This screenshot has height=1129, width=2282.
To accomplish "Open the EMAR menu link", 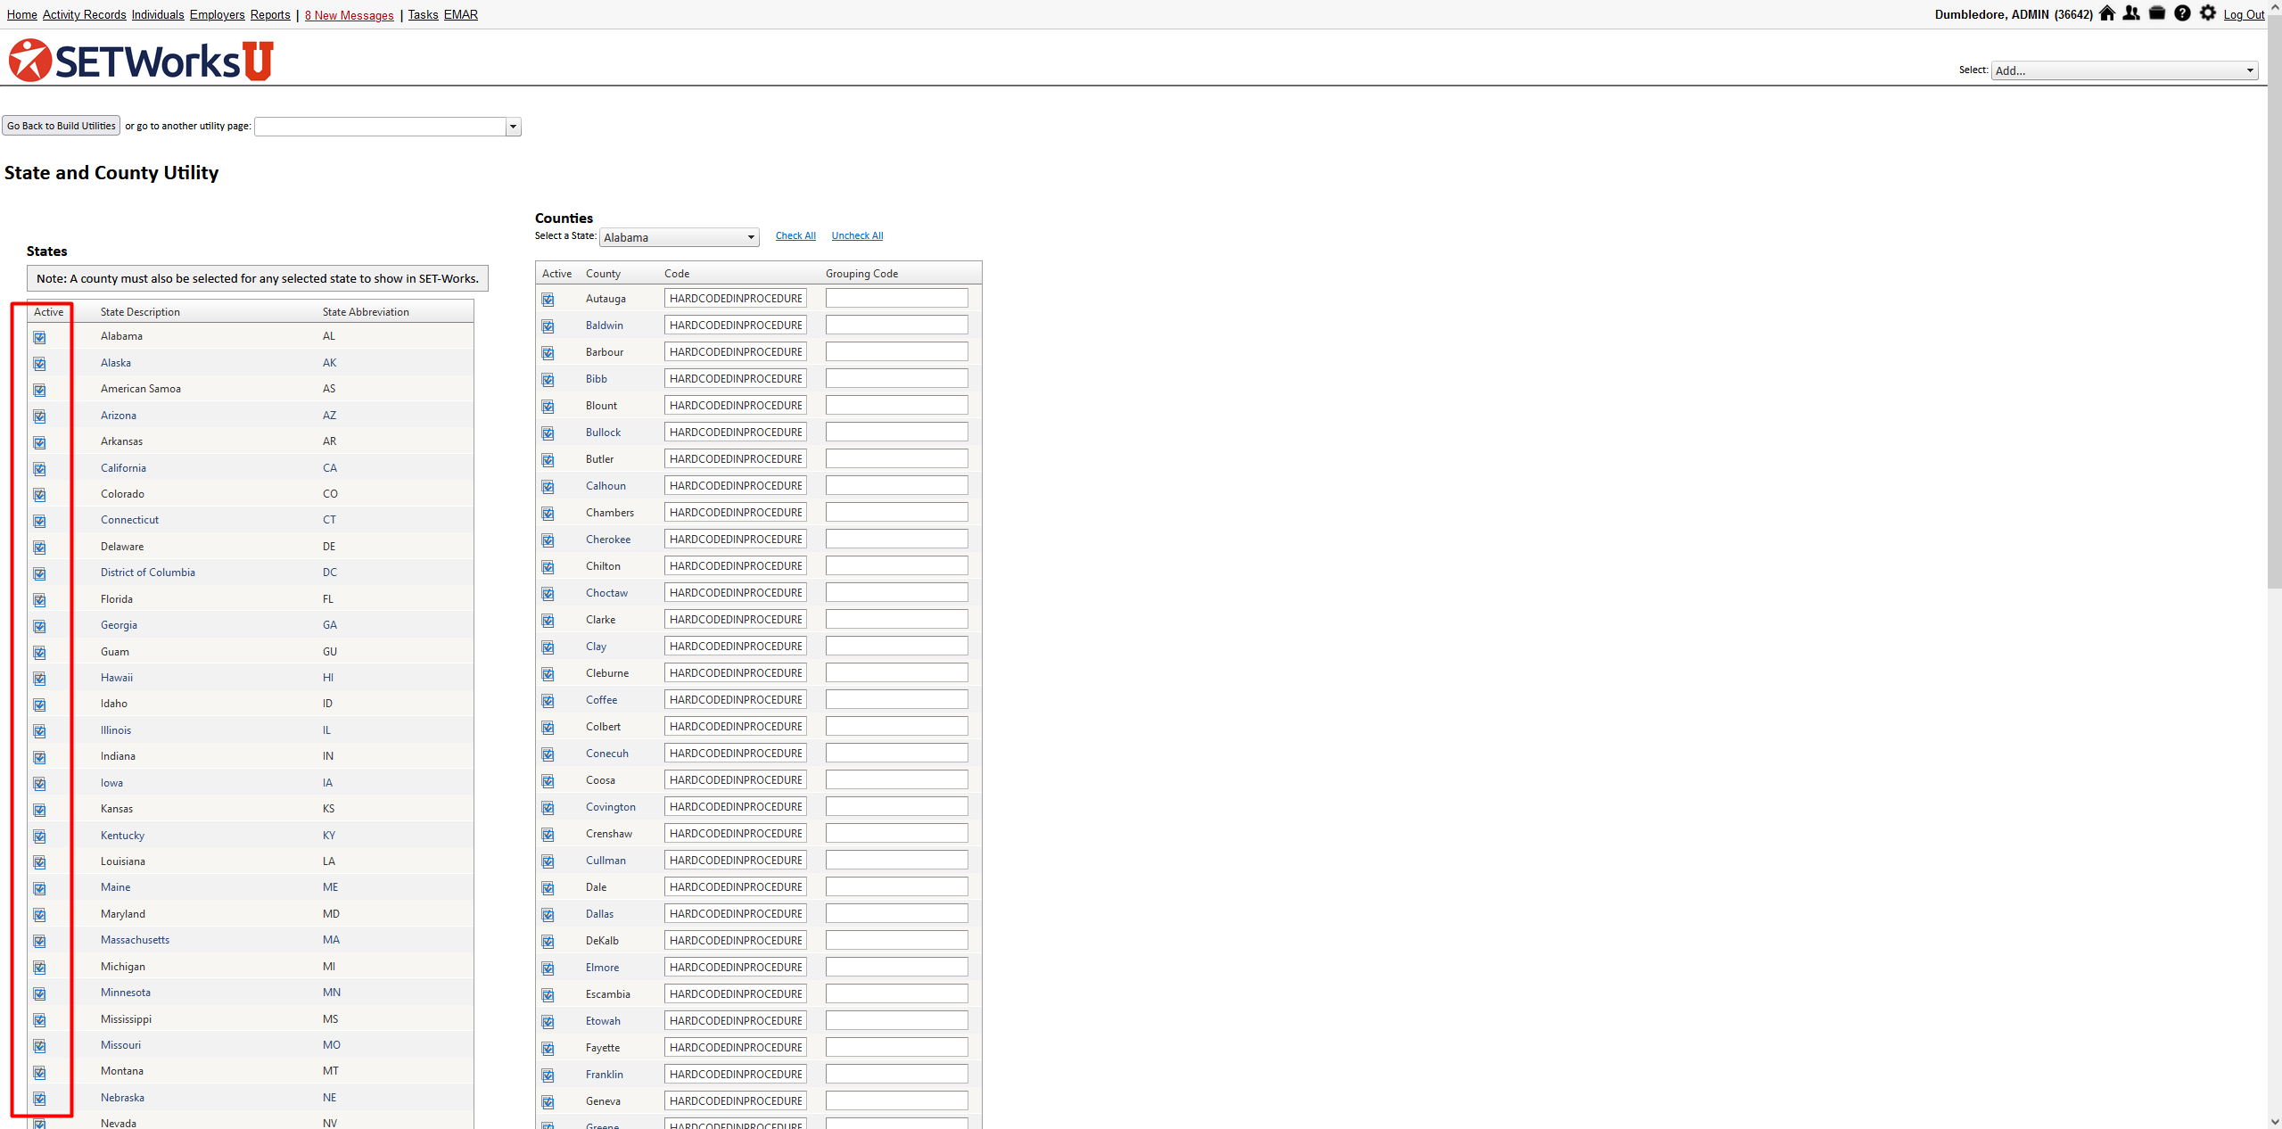I will [461, 15].
